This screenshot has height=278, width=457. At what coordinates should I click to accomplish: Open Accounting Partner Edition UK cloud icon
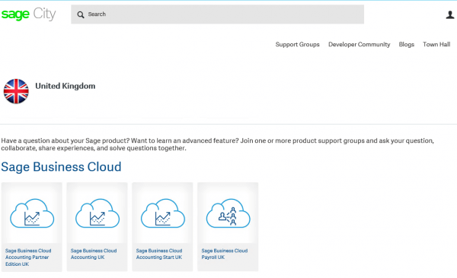32,213
